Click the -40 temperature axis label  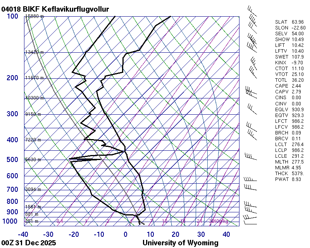(x=23, y=234)
